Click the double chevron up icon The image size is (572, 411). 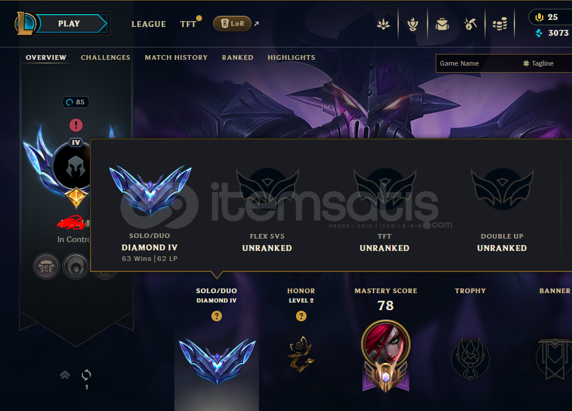click(x=65, y=375)
